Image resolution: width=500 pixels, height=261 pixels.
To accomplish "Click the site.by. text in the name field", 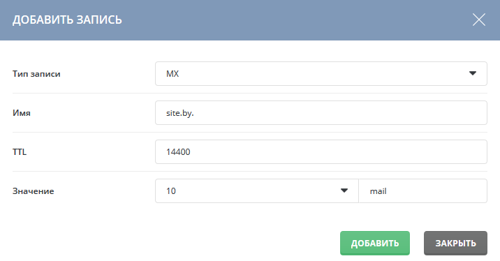I will point(180,113).
